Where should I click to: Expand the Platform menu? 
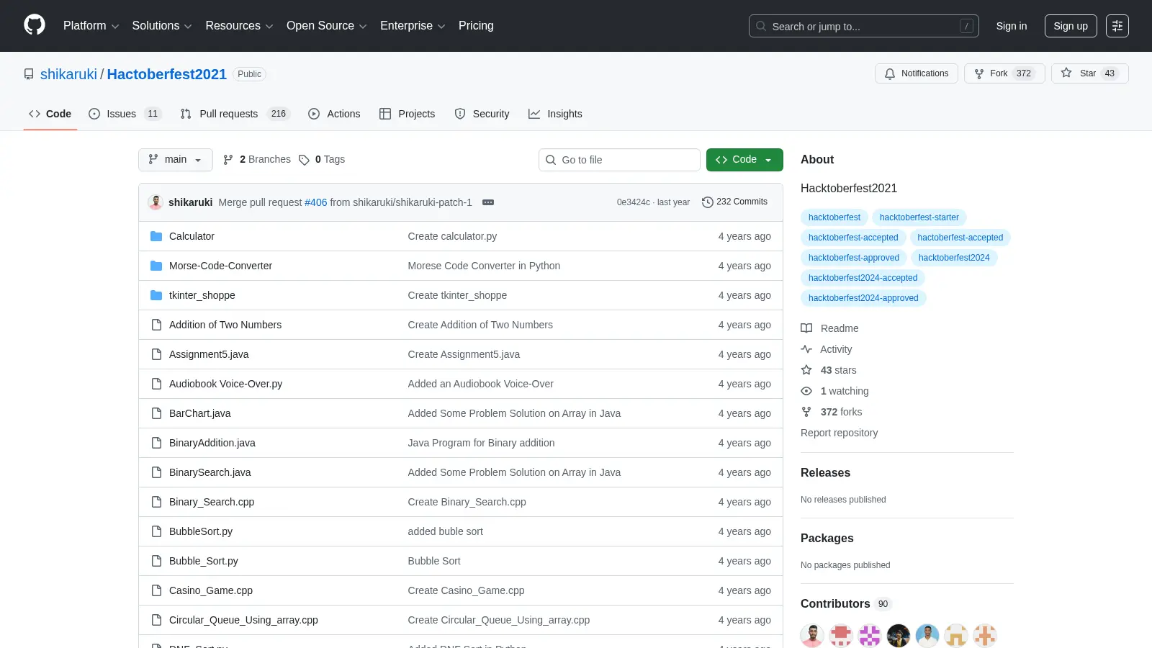pyautogui.click(x=91, y=26)
